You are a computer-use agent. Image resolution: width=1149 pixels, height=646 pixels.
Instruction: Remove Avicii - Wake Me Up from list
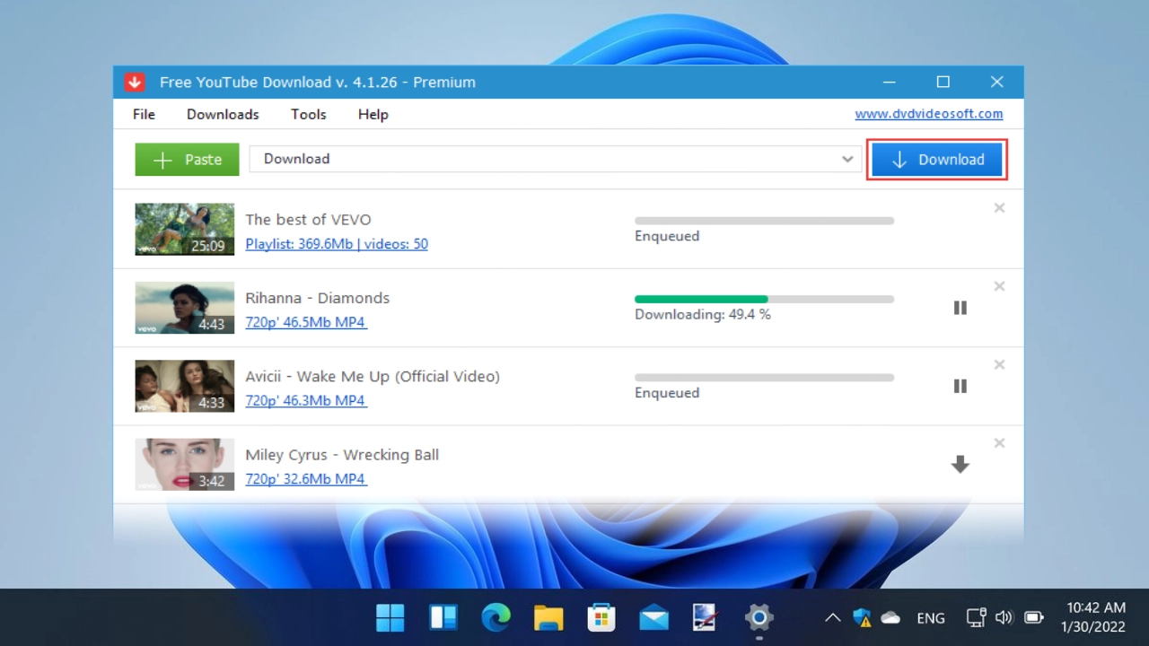[x=999, y=365]
